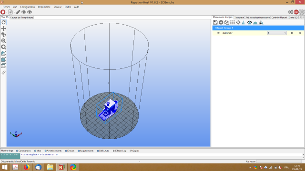Open the Configuration menu
This screenshot has height=171, width=305.
click(28, 7)
